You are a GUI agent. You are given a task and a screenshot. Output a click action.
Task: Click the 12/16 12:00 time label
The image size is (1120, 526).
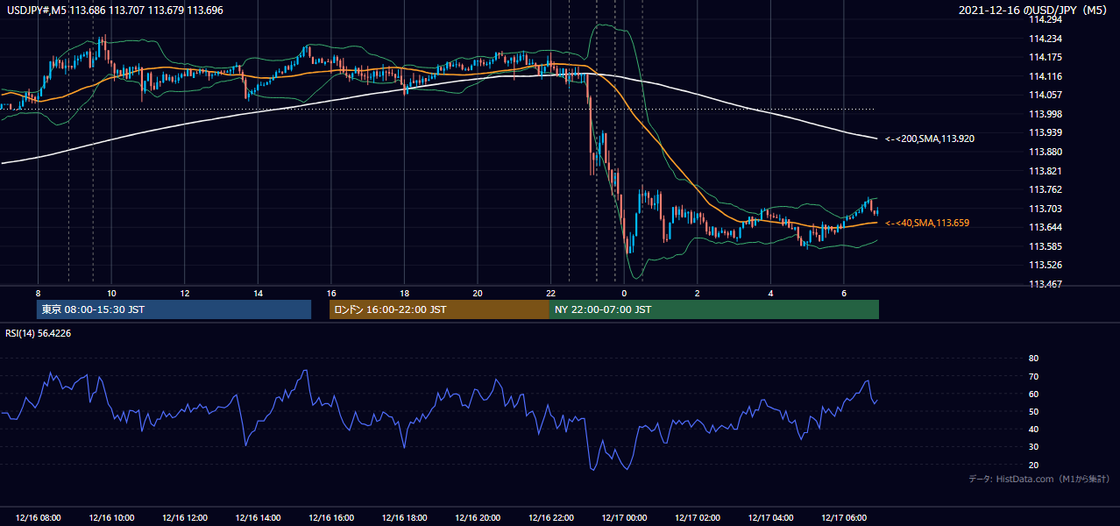coord(185,518)
